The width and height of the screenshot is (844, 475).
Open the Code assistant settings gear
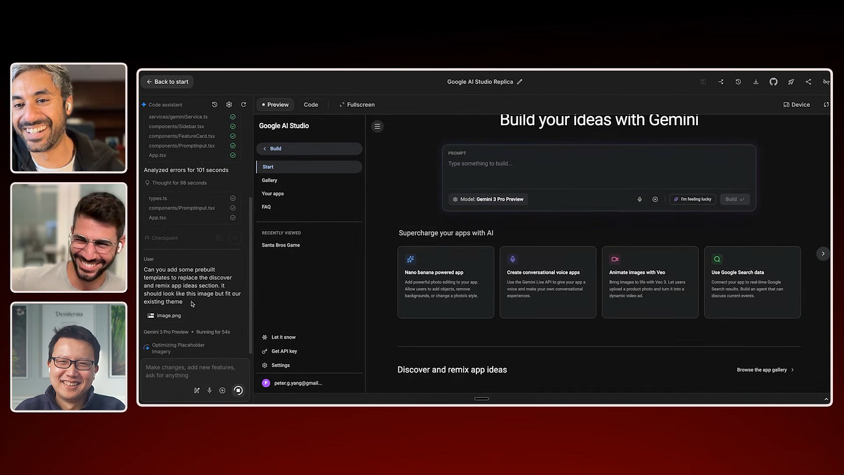229,104
